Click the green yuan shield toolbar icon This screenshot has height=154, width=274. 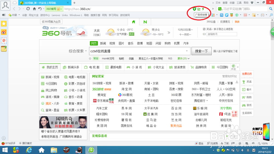click(x=237, y=15)
